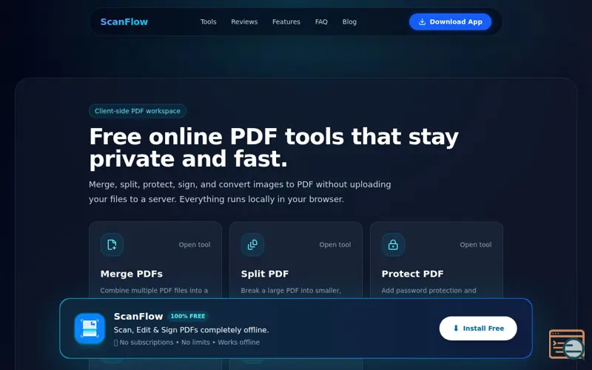Click the Install Free button

click(x=478, y=329)
